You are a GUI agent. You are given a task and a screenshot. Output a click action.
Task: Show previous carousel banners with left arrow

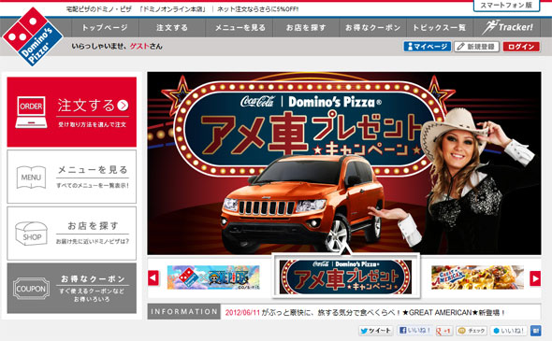(x=153, y=278)
